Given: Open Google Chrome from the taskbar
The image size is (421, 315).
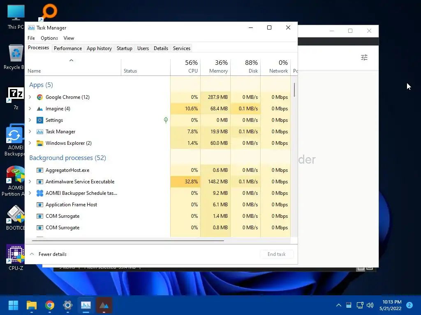Looking at the screenshot, I should (x=50, y=305).
